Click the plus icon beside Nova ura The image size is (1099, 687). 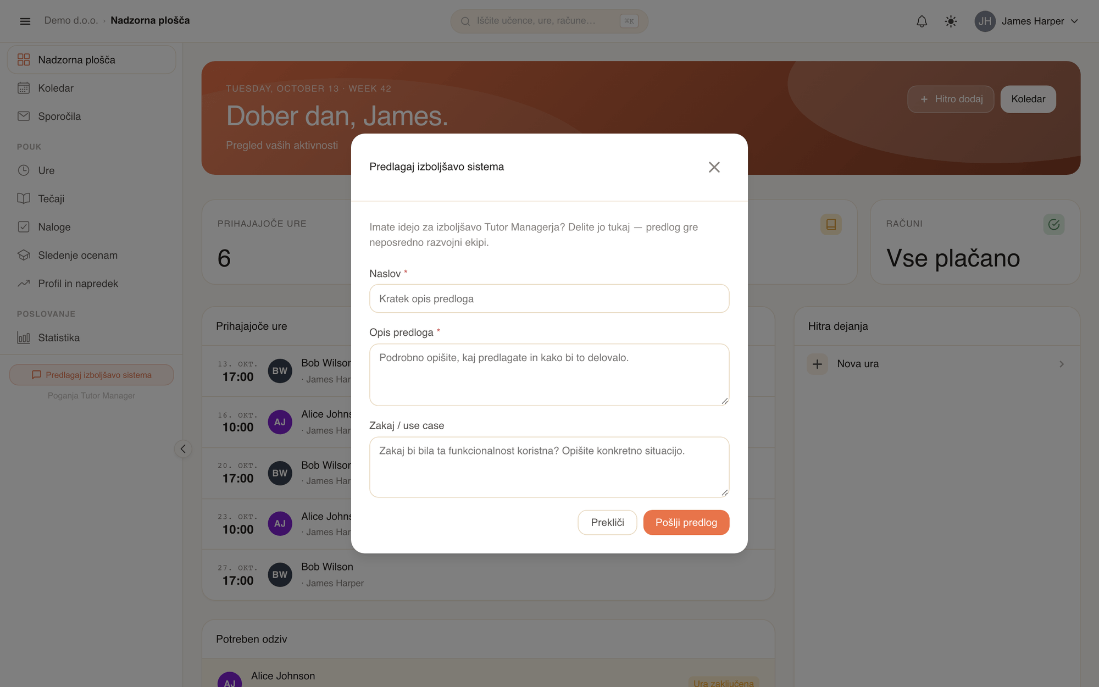[x=817, y=364]
